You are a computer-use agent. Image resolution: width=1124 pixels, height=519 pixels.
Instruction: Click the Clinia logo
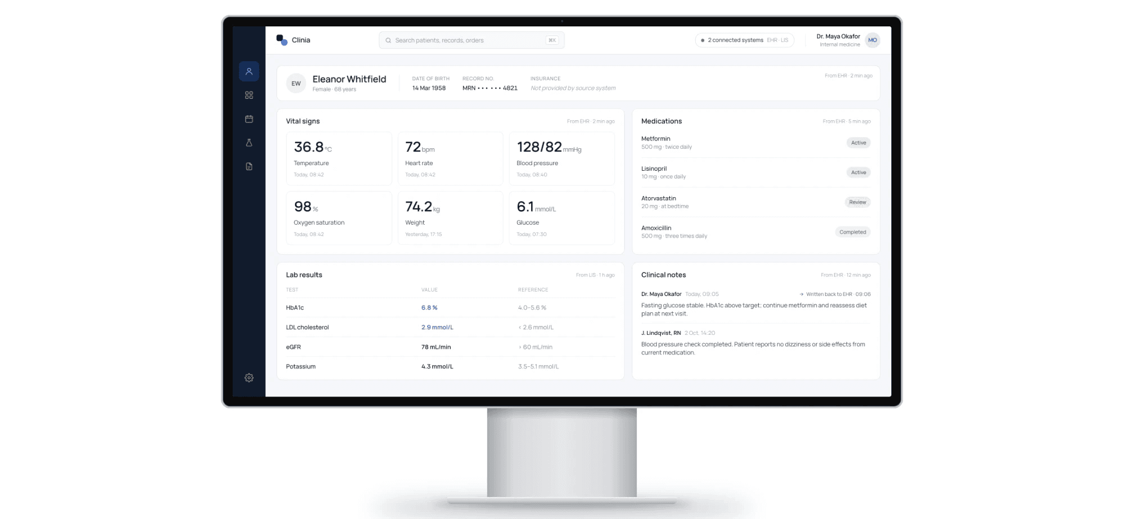click(x=293, y=40)
